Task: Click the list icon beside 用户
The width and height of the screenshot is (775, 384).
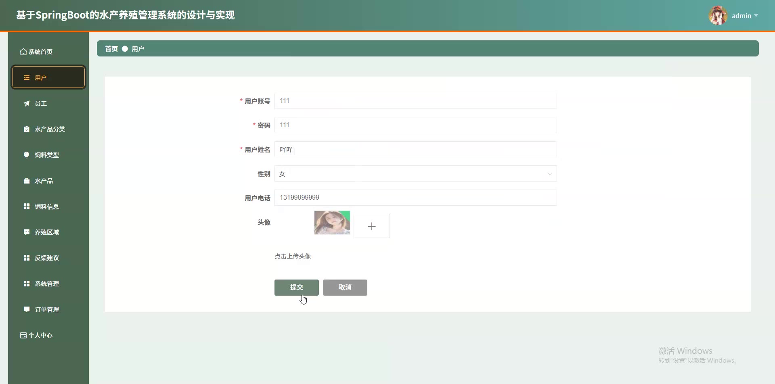Action: (27, 77)
